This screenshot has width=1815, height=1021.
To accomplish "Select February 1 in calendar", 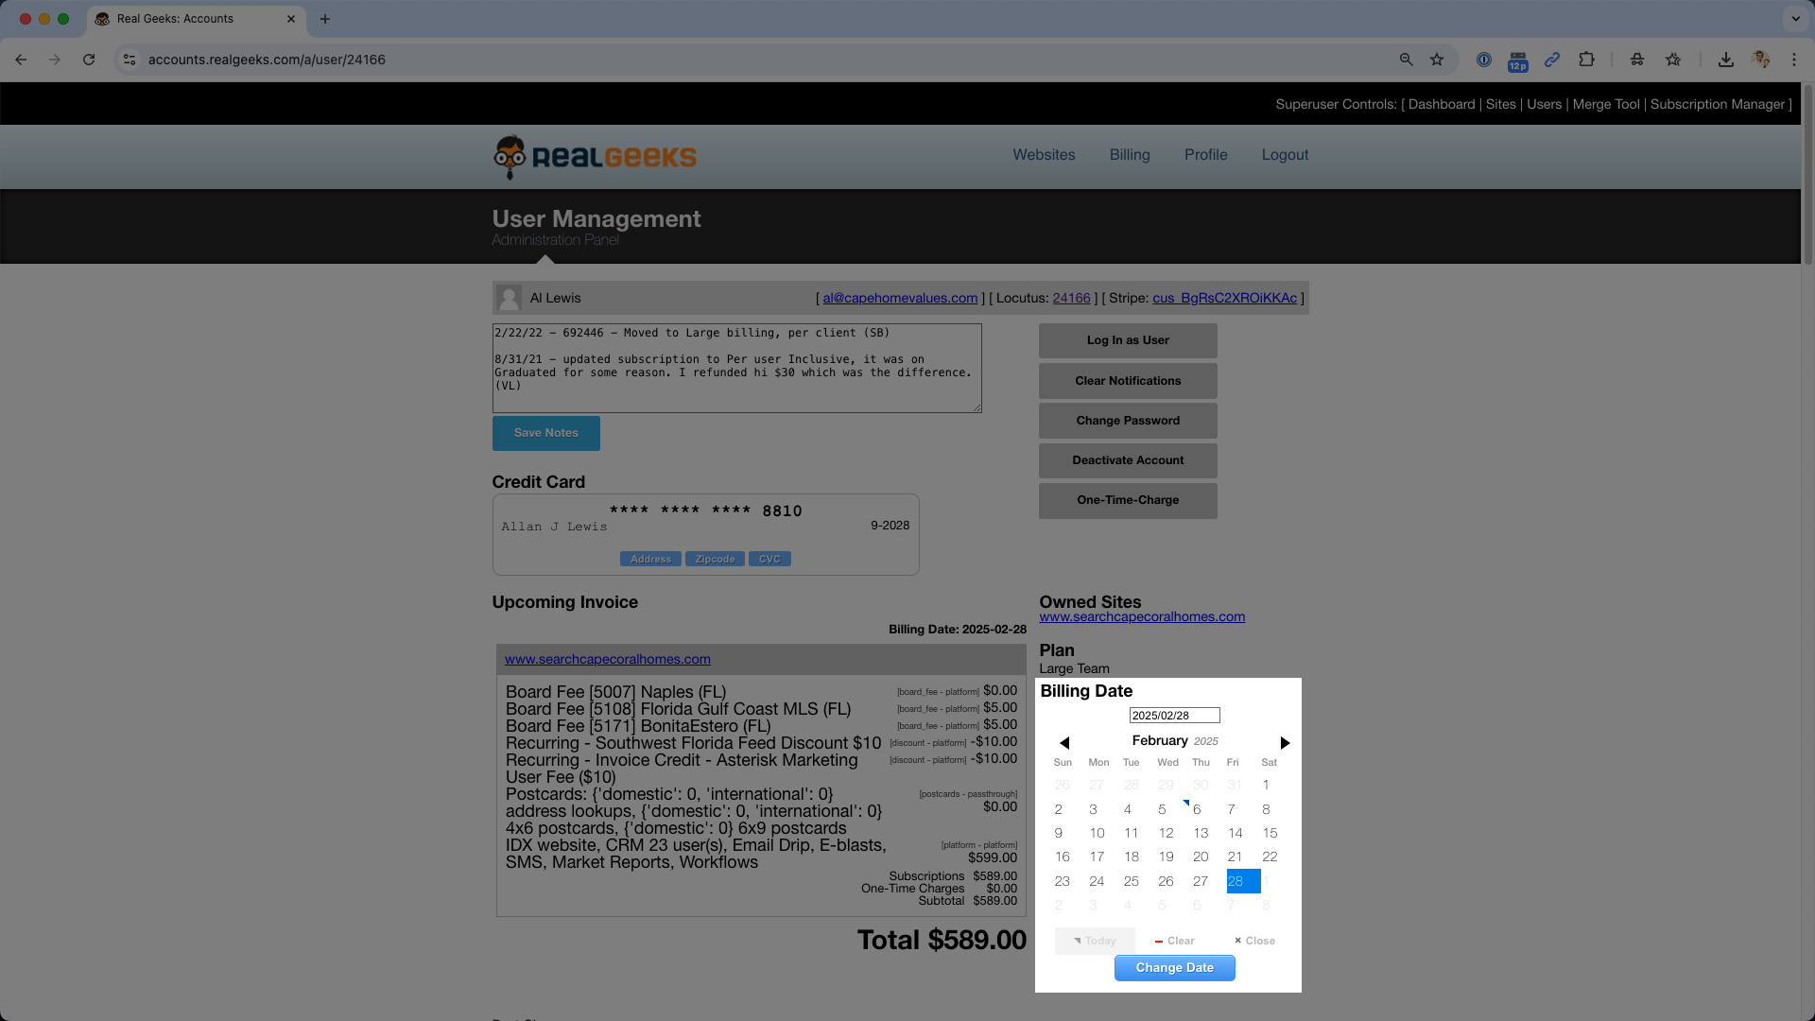I will pos(1266,786).
